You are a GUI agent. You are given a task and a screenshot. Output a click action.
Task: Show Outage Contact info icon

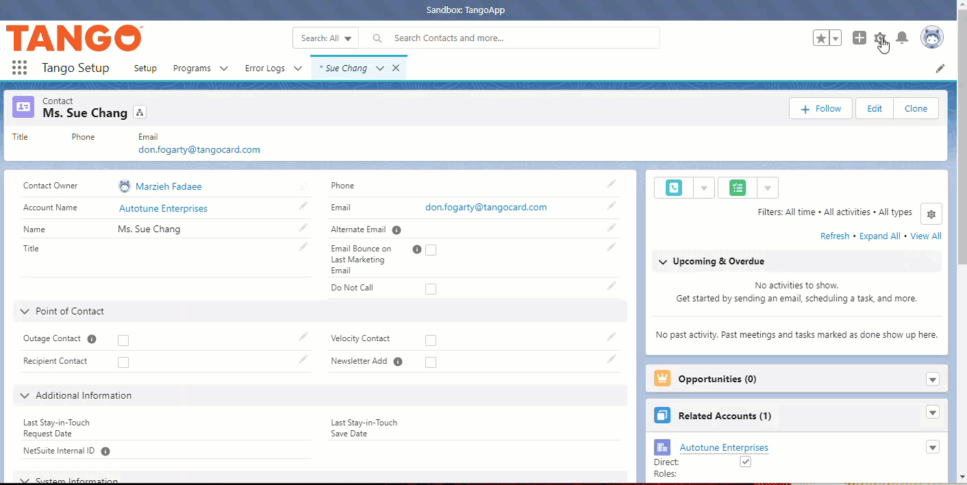(x=92, y=339)
